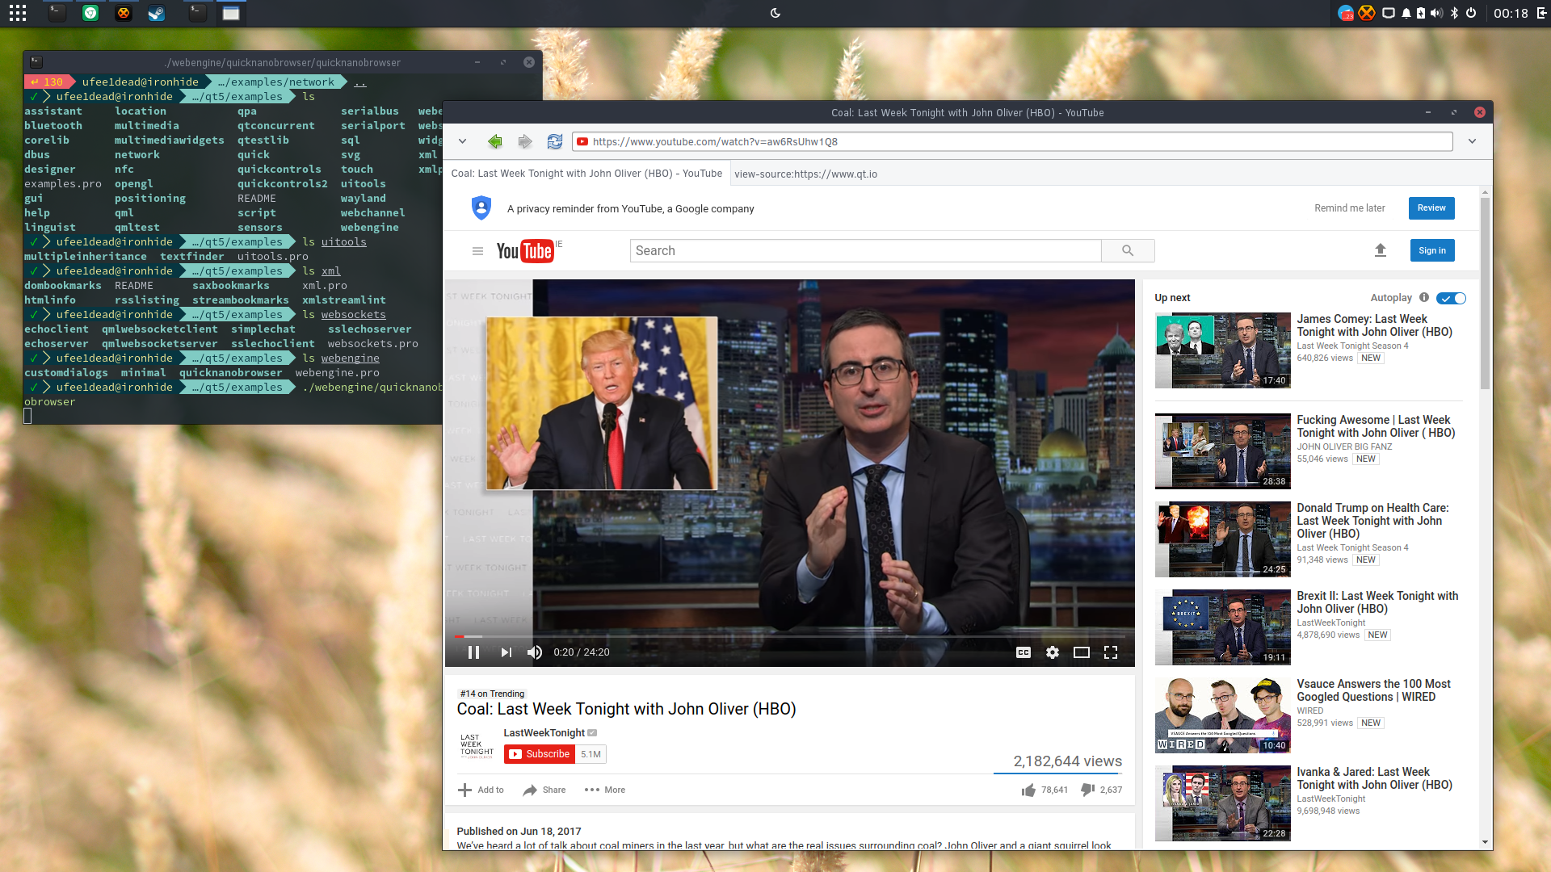Open Fucking Awesome Last Week Tonight title
Image resolution: width=1551 pixels, height=872 pixels.
tap(1376, 426)
